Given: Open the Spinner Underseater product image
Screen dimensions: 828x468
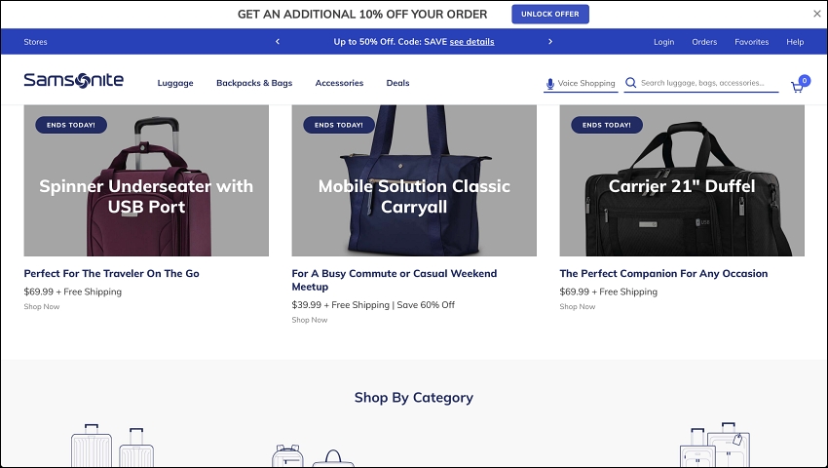Looking at the screenshot, I should pos(146,180).
